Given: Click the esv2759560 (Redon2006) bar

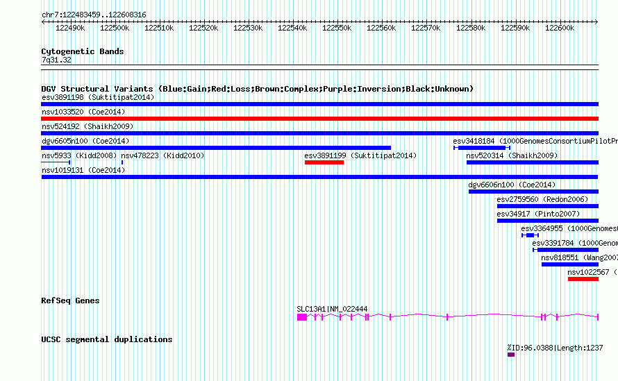Looking at the screenshot, I should coord(548,206).
